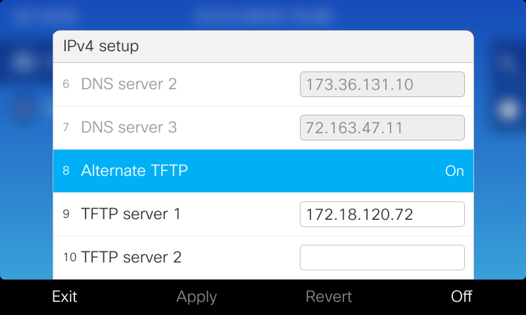Click row number 10 beside TFTP server 2
This screenshot has width=526, height=315.
(70, 257)
